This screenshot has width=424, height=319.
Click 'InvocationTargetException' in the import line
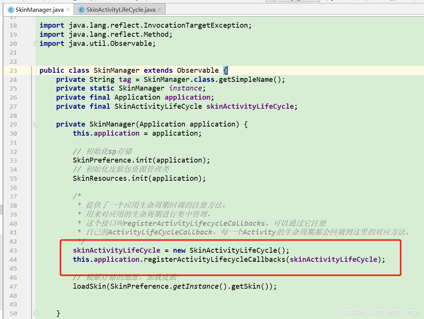point(196,25)
